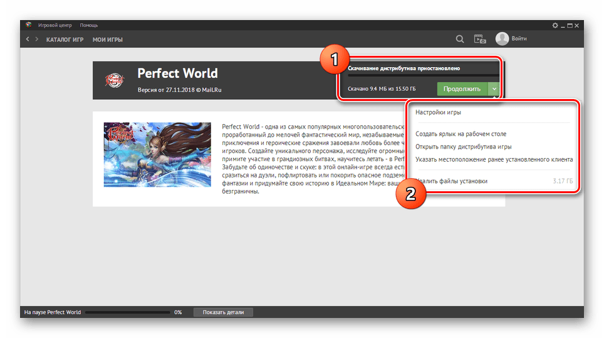This screenshot has height=338, width=604.
Task: Select Создать ярлык на рабочем столе
Action: tap(461, 134)
